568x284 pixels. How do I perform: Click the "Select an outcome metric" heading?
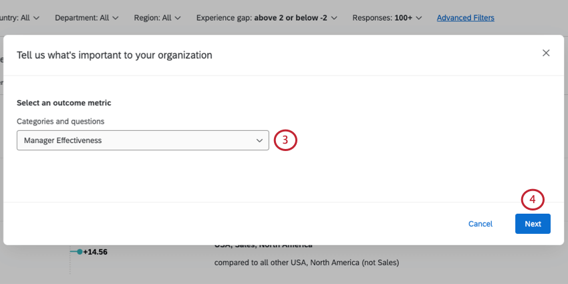[63, 103]
